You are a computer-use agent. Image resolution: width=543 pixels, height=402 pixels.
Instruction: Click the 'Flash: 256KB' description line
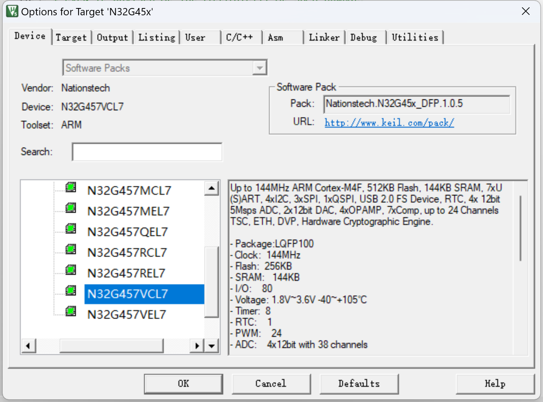[261, 266]
